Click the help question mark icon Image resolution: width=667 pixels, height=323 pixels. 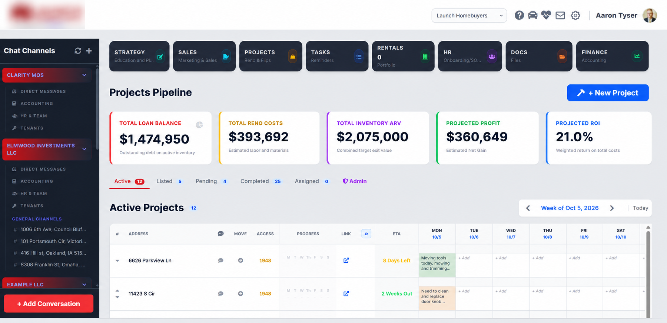point(519,15)
